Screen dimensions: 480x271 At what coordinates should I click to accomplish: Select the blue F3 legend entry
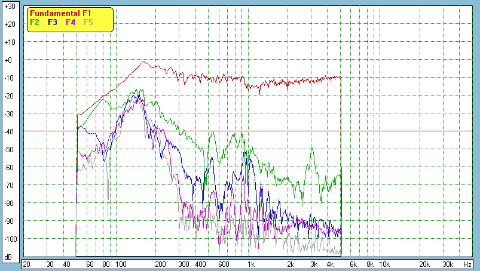(53, 22)
